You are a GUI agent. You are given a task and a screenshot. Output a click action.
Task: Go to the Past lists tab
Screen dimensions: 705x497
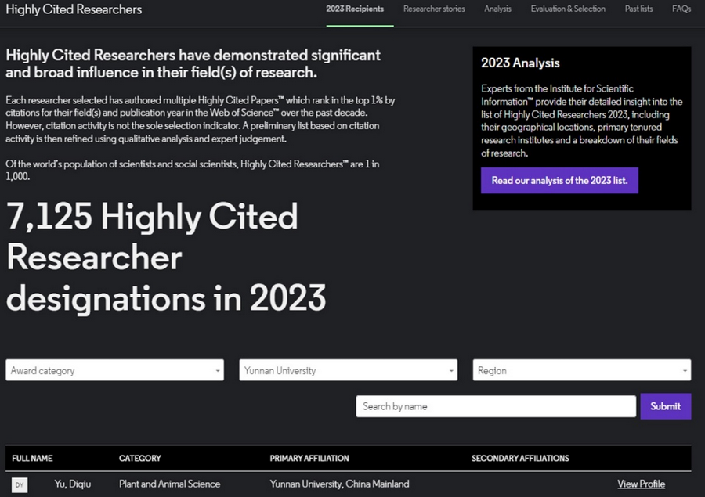(x=638, y=9)
